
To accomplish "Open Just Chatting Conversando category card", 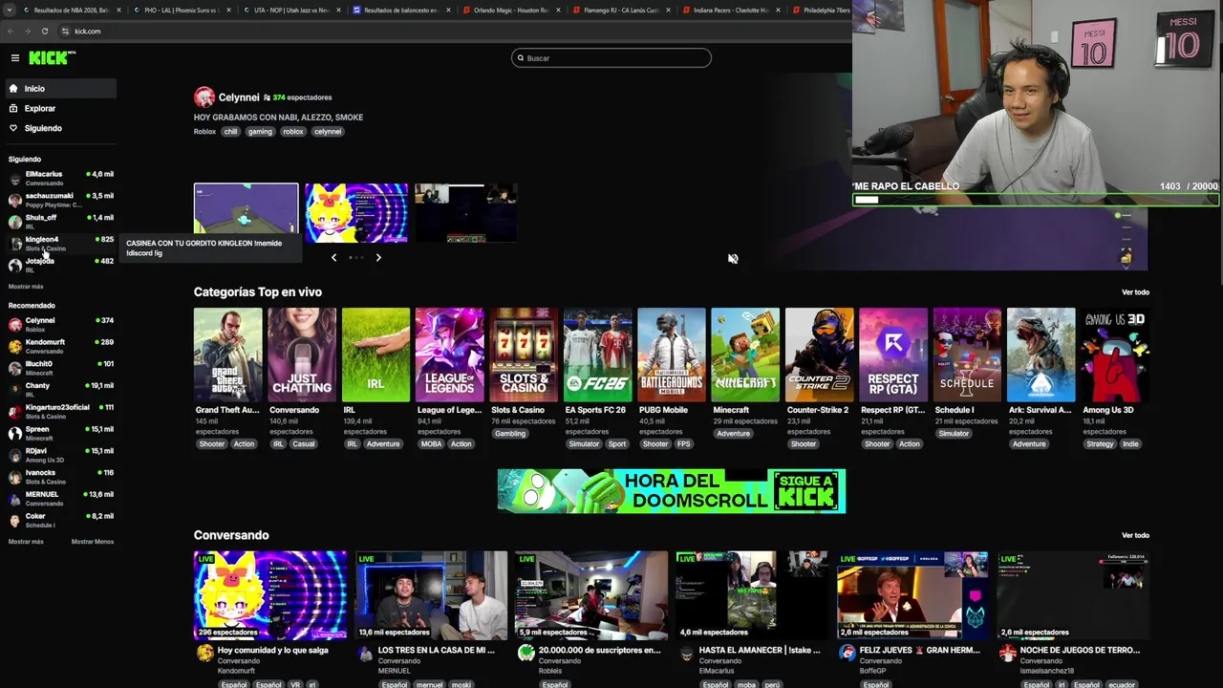I will 302,355.
